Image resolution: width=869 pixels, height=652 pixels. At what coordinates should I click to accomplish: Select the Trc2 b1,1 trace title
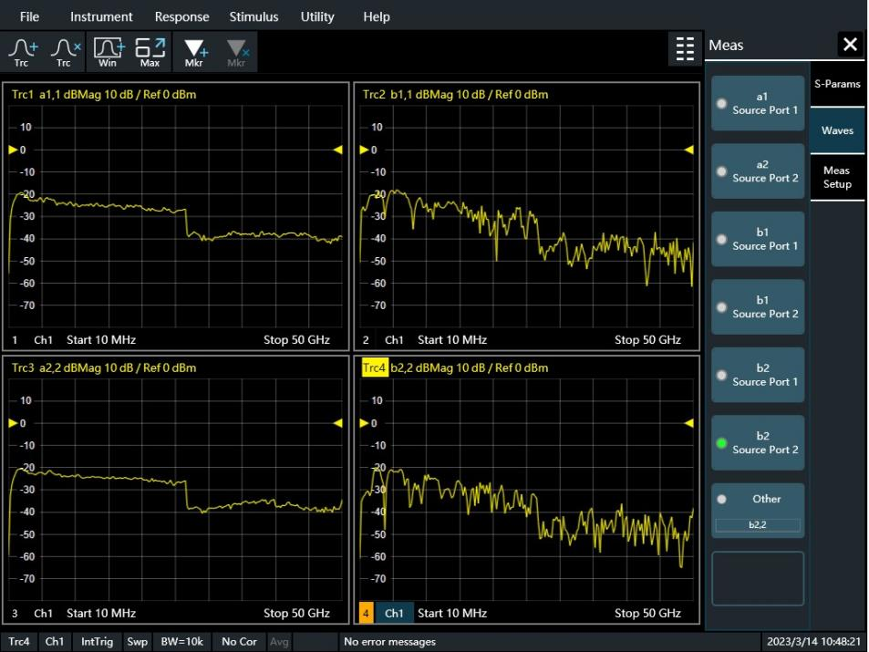455,94
